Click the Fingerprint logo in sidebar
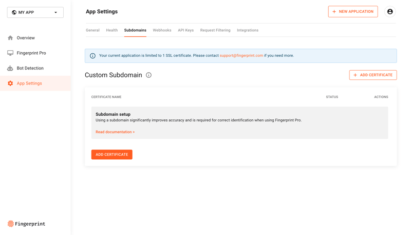Screen dimensions: 411x235 pos(26,224)
